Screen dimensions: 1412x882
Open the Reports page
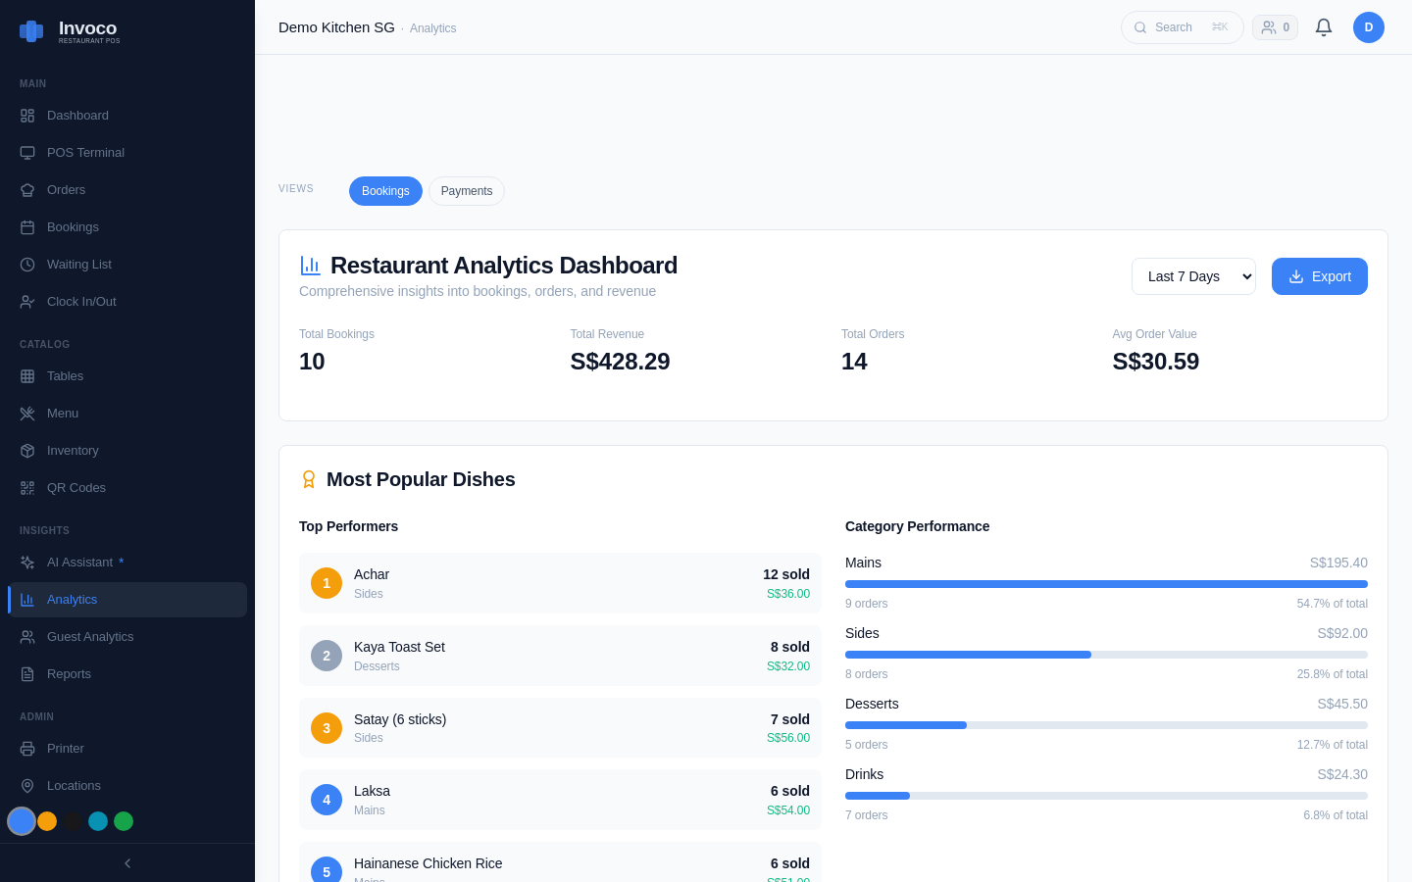[x=69, y=673]
